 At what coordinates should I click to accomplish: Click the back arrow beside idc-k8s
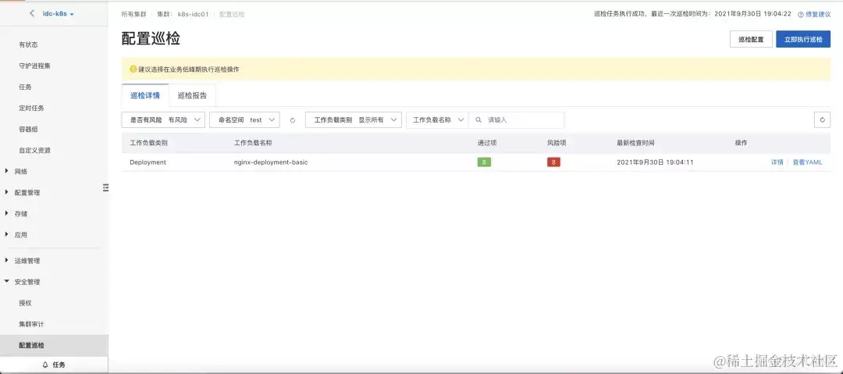(x=32, y=13)
